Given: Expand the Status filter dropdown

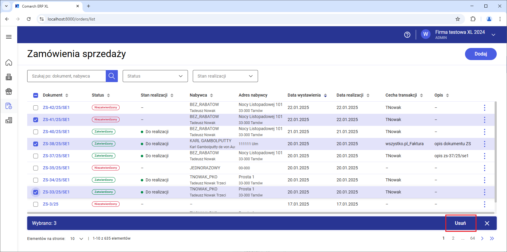Looking at the screenshot, I should (155, 76).
